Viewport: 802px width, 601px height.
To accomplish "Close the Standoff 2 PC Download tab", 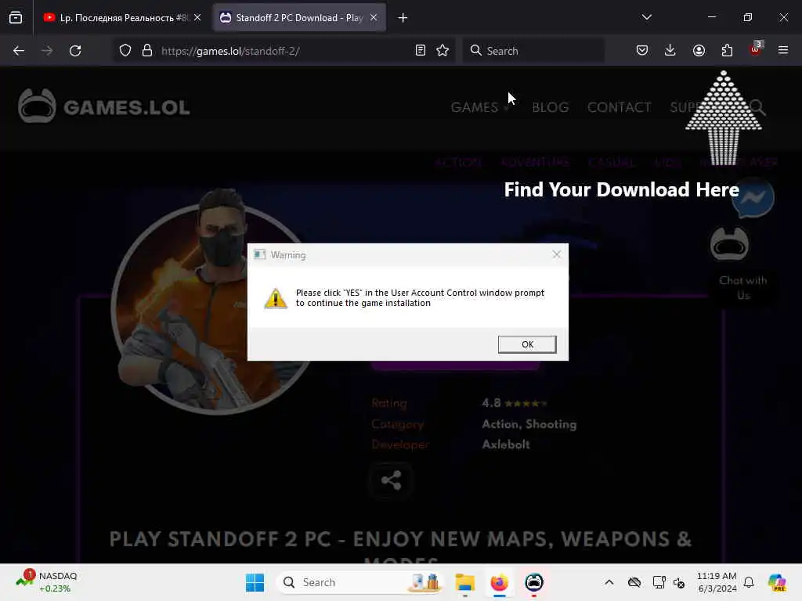I will click(x=374, y=17).
